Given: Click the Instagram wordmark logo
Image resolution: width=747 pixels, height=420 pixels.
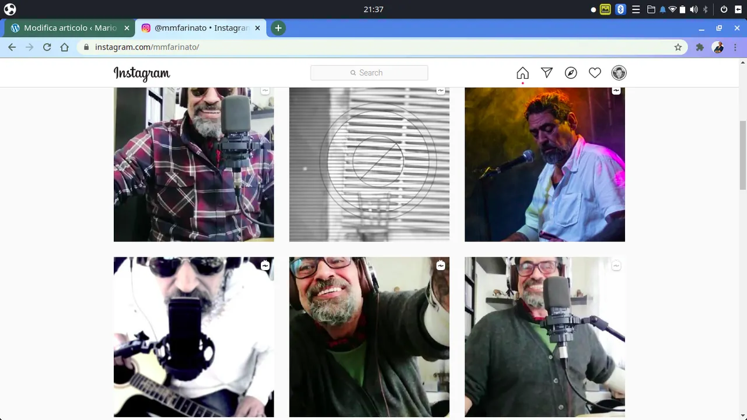Looking at the screenshot, I should [x=142, y=73].
